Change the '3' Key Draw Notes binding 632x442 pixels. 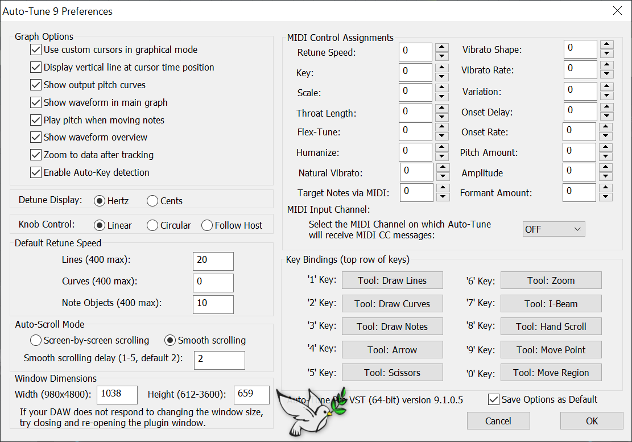click(392, 327)
